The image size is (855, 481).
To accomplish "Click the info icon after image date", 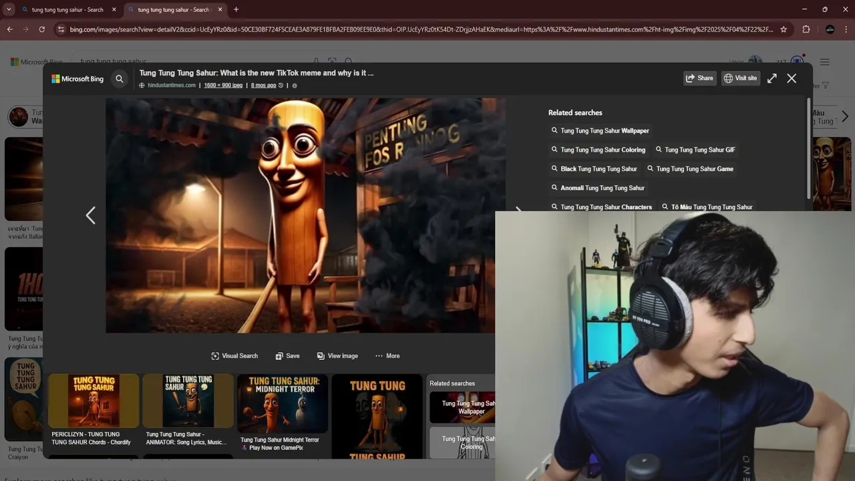I will coord(295,86).
